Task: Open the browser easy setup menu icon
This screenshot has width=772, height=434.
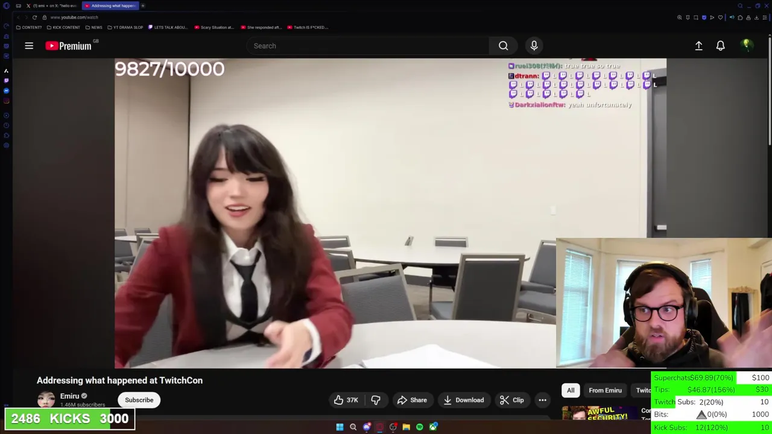Action: [x=765, y=17]
